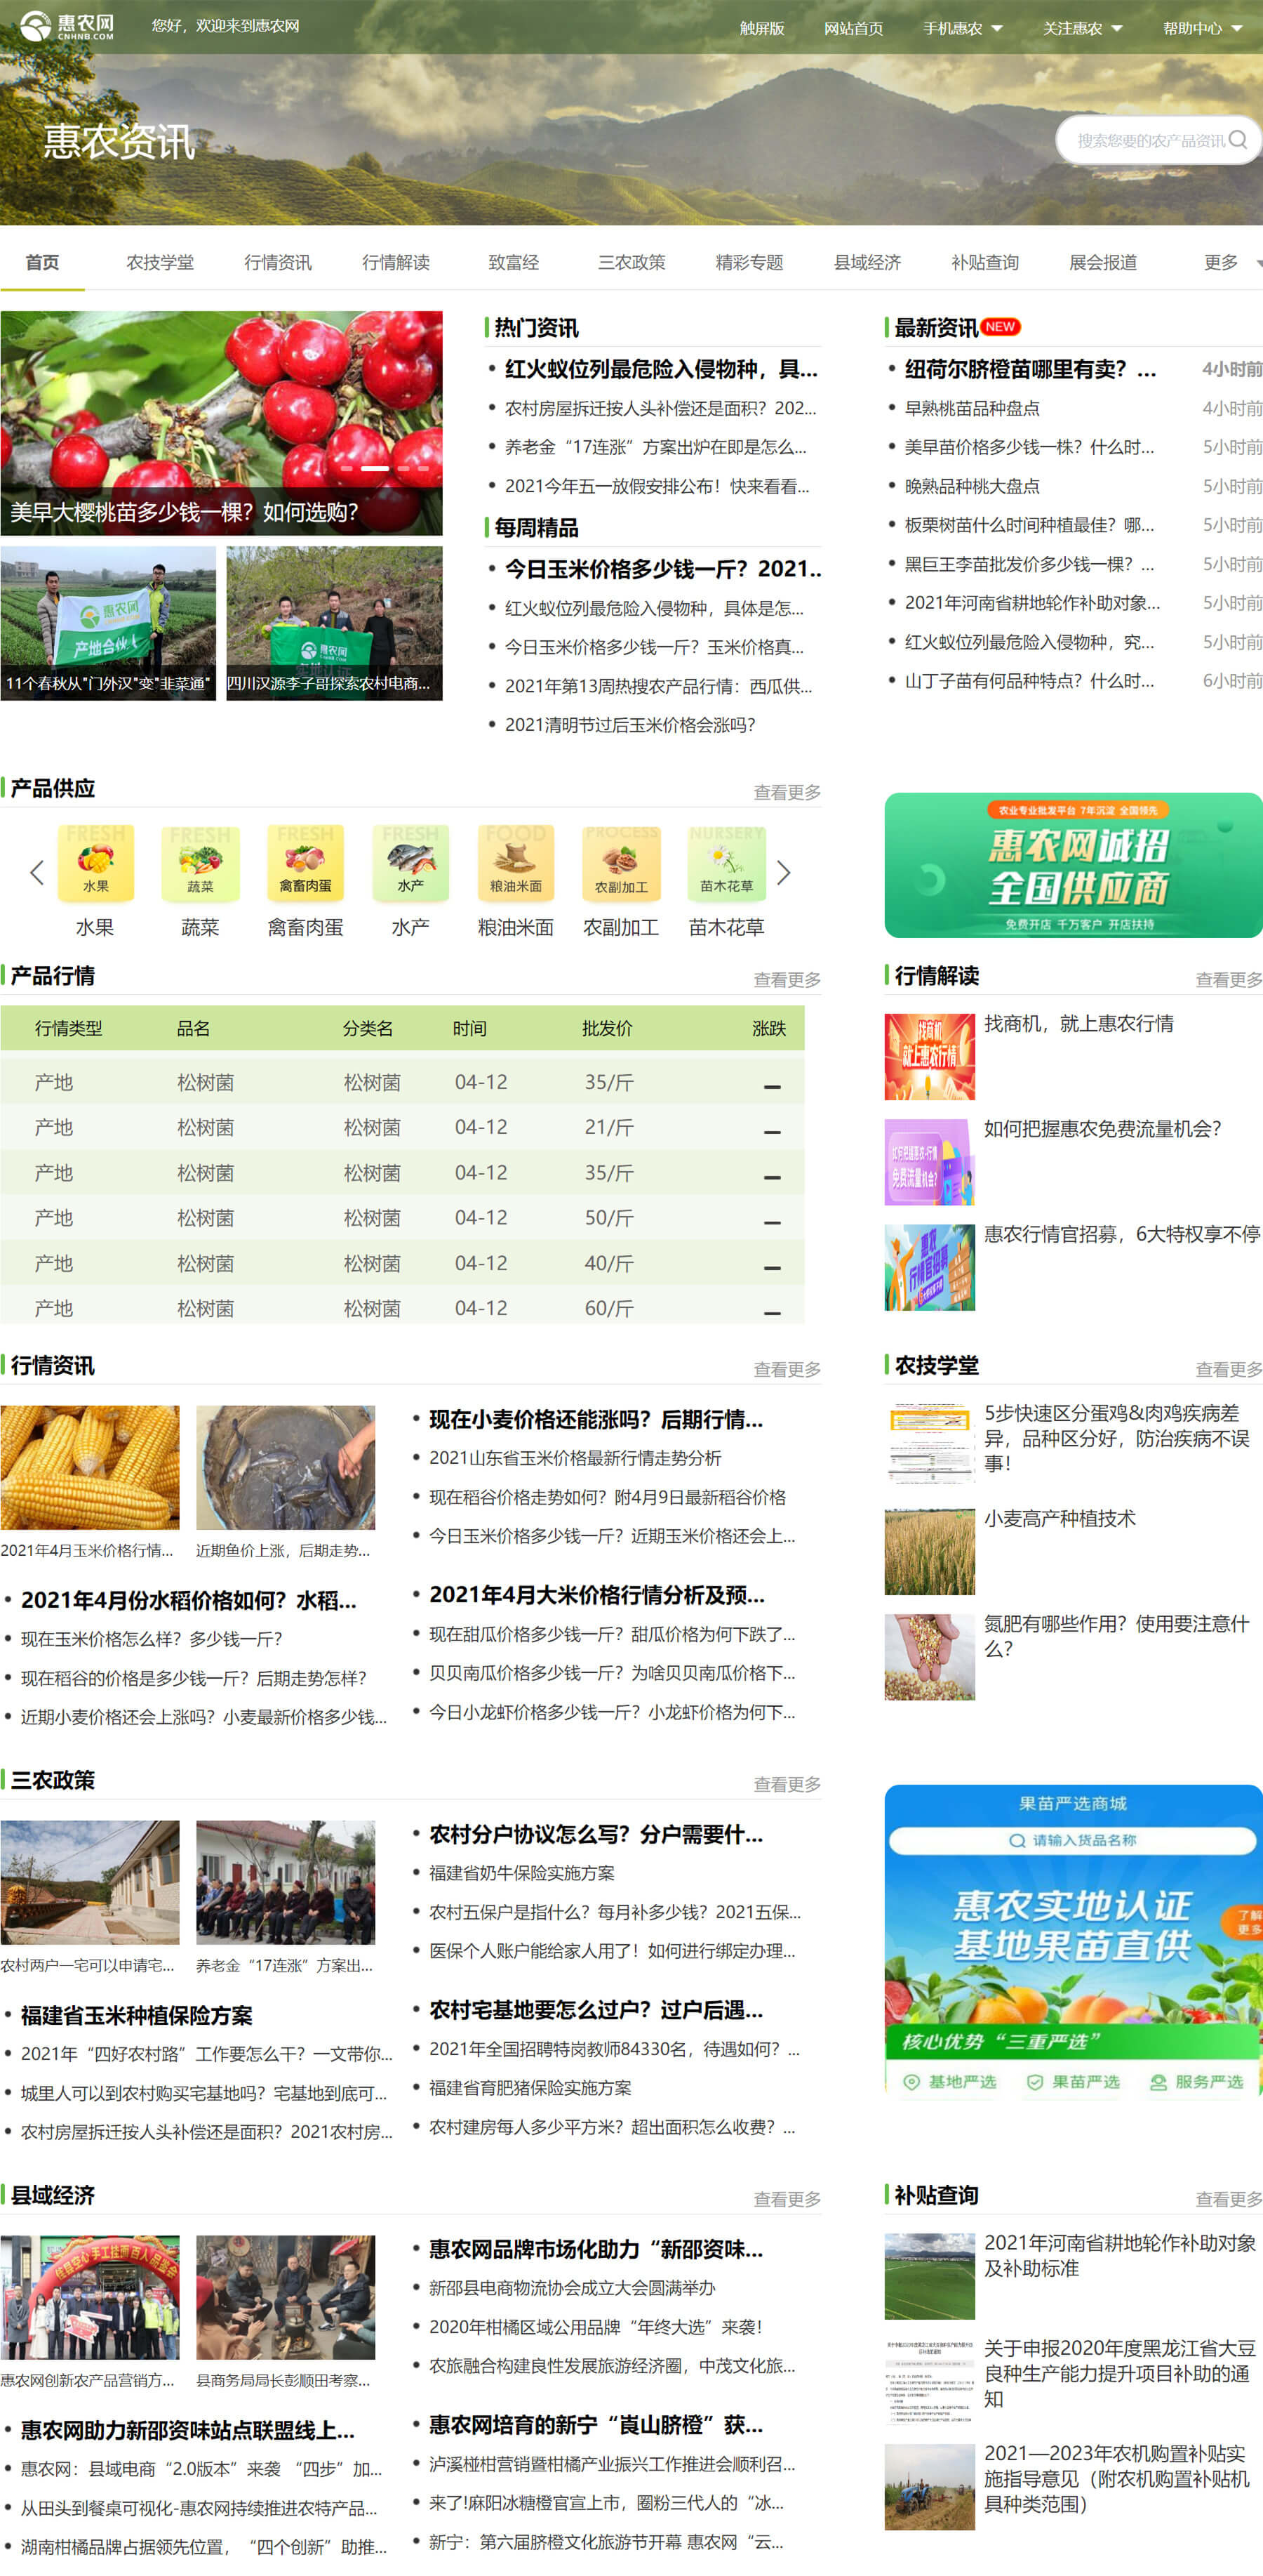
Task: Open the 致富经 tab
Action: click(x=514, y=262)
